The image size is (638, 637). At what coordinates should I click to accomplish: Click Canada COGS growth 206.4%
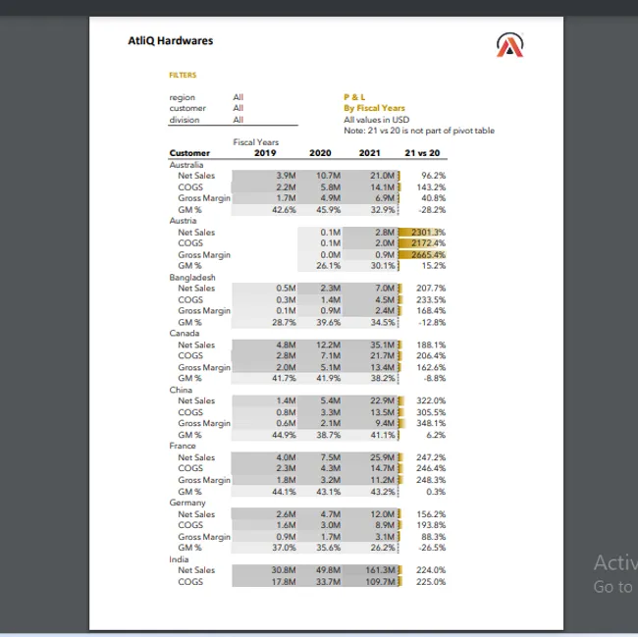431,356
